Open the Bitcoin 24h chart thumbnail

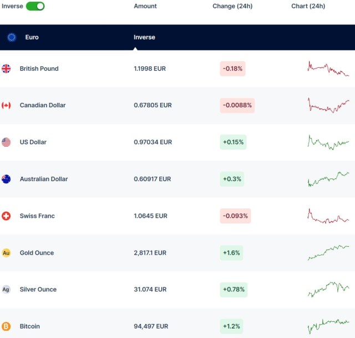pos(328,326)
